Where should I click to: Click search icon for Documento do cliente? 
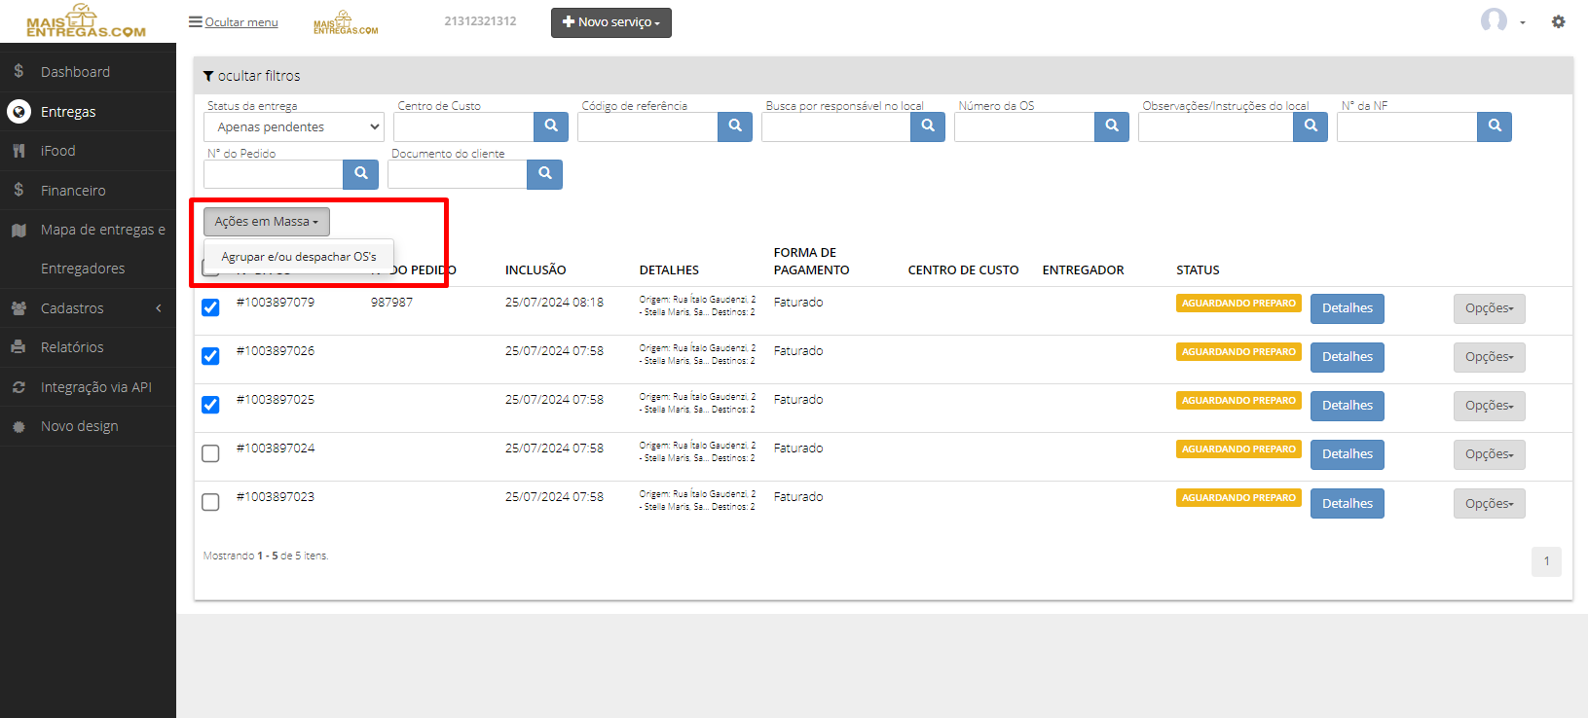pyautogui.click(x=545, y=174)
